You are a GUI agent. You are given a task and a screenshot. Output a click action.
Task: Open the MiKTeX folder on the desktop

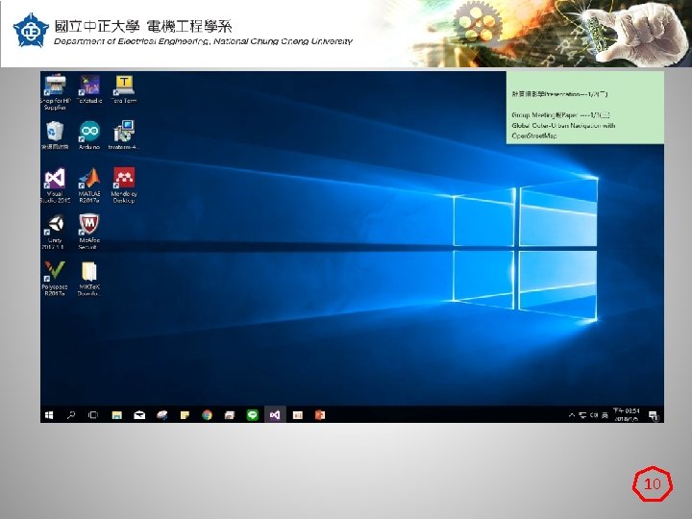(89, 279)
